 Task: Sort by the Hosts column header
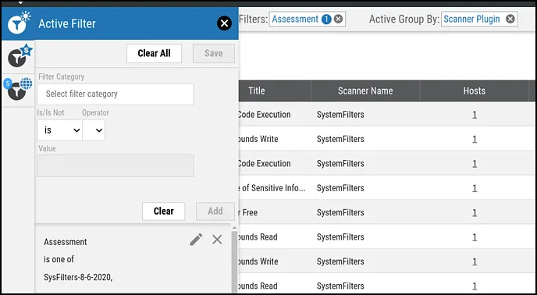475,91
